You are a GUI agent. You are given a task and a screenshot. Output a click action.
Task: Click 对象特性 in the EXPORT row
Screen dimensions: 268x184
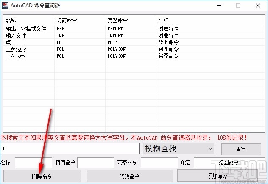click(x=168, y=29)
